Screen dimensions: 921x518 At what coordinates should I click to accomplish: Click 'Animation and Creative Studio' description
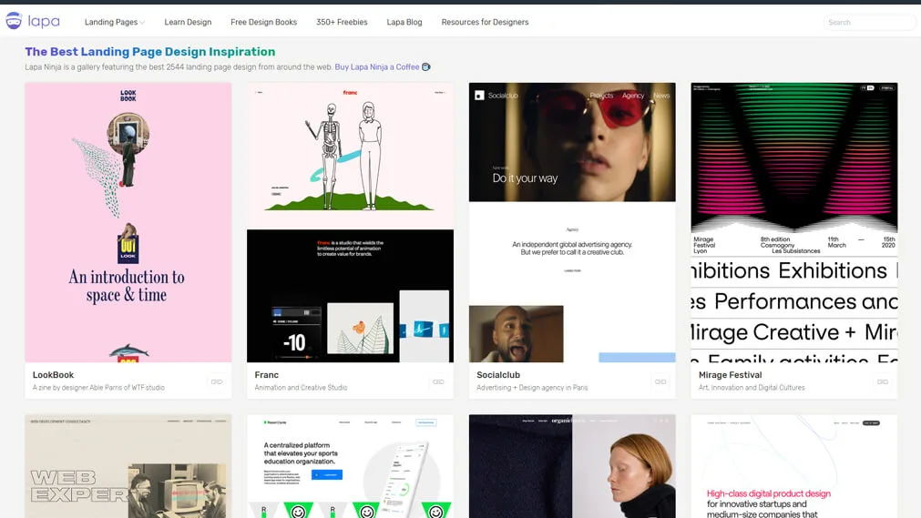tap(301, 388)
